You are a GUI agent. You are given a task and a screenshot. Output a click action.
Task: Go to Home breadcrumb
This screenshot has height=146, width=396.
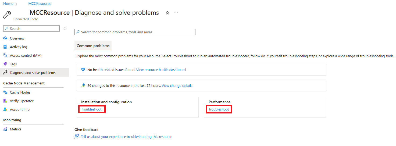(x=8, y=3)
